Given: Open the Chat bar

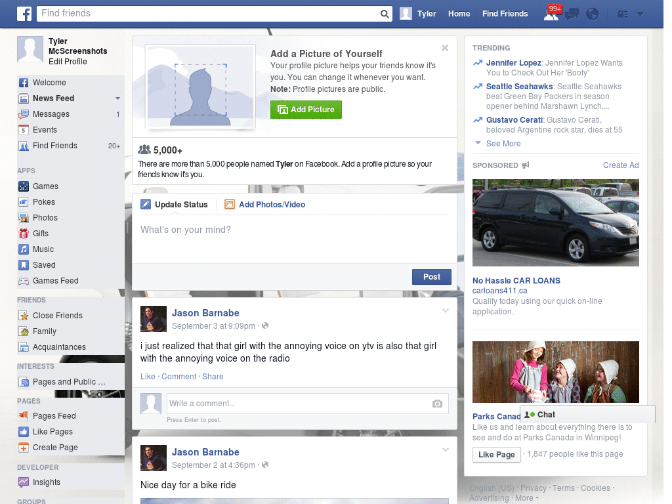Looking at the screenshot, I should [587, 415].
